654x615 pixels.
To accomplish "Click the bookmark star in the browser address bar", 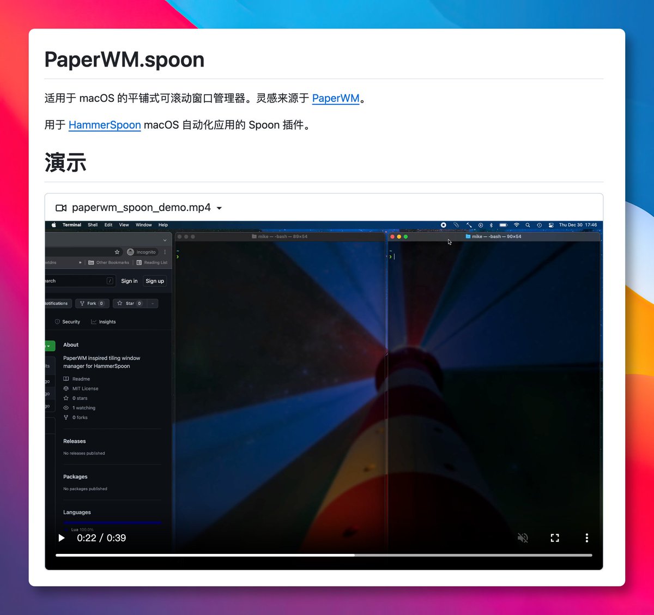I will tap(117, 252).
